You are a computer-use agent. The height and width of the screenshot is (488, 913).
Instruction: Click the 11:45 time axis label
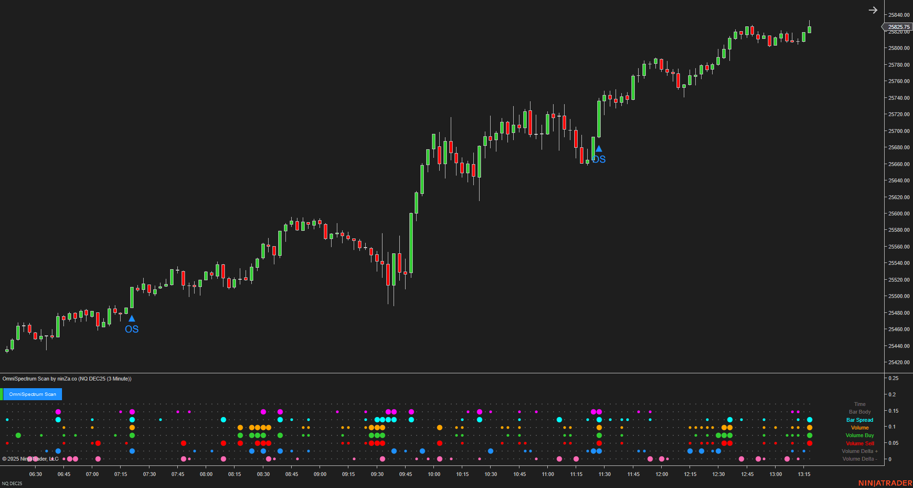pyautogui.click(x=633, y=474)
